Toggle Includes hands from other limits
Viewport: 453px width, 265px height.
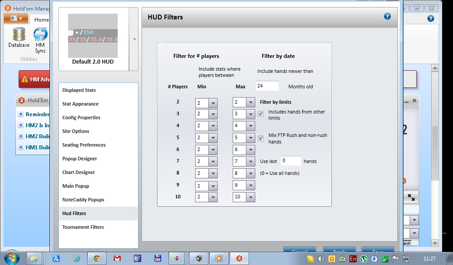click(x=261, y=114)
